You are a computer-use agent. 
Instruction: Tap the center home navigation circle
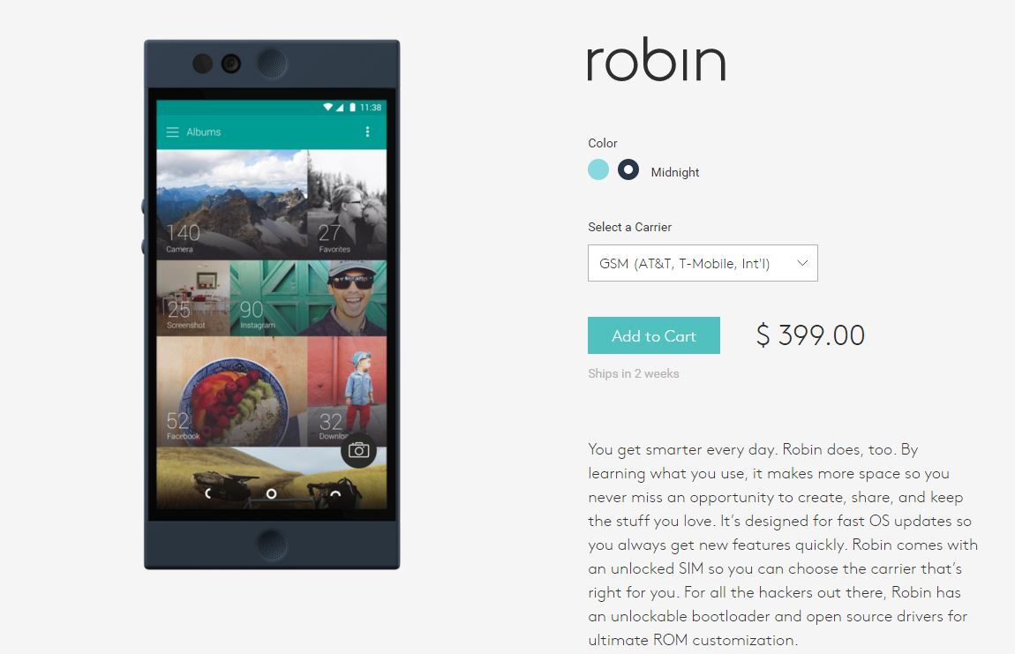point(271,493)
